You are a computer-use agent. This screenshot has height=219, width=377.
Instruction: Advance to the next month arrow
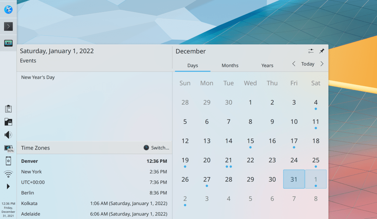(322, 64)
